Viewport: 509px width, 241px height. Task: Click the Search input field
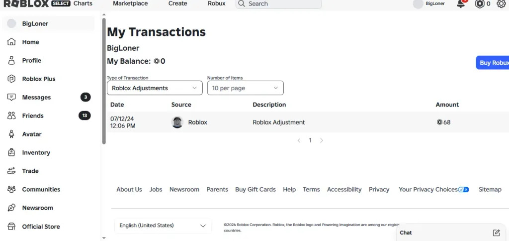point(278,4)
